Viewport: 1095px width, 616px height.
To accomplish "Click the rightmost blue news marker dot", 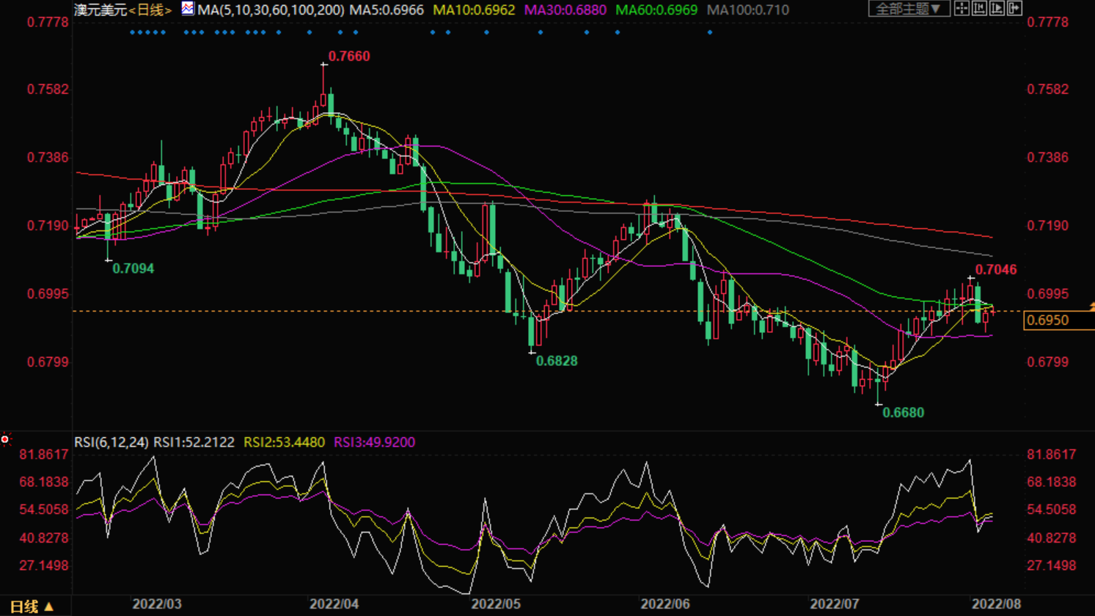I will 710,32.
